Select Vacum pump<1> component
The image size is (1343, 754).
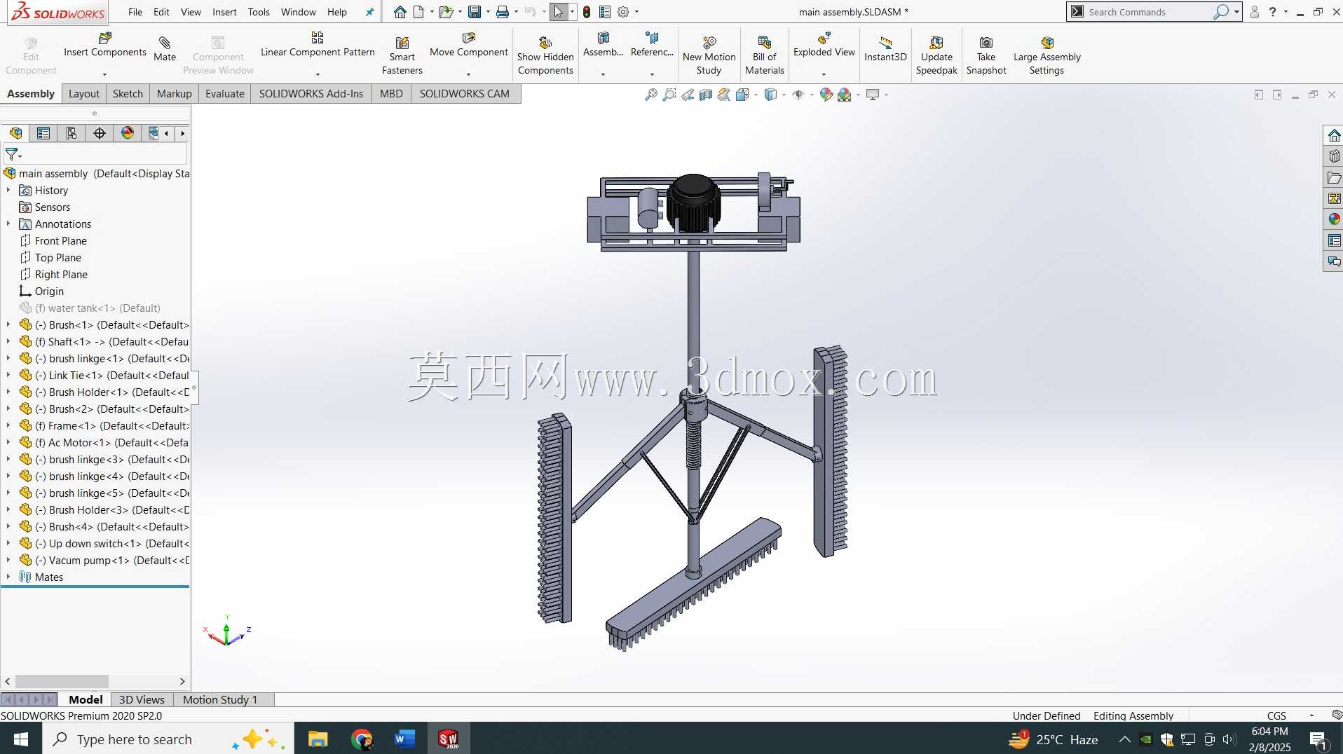coord(112,561)
